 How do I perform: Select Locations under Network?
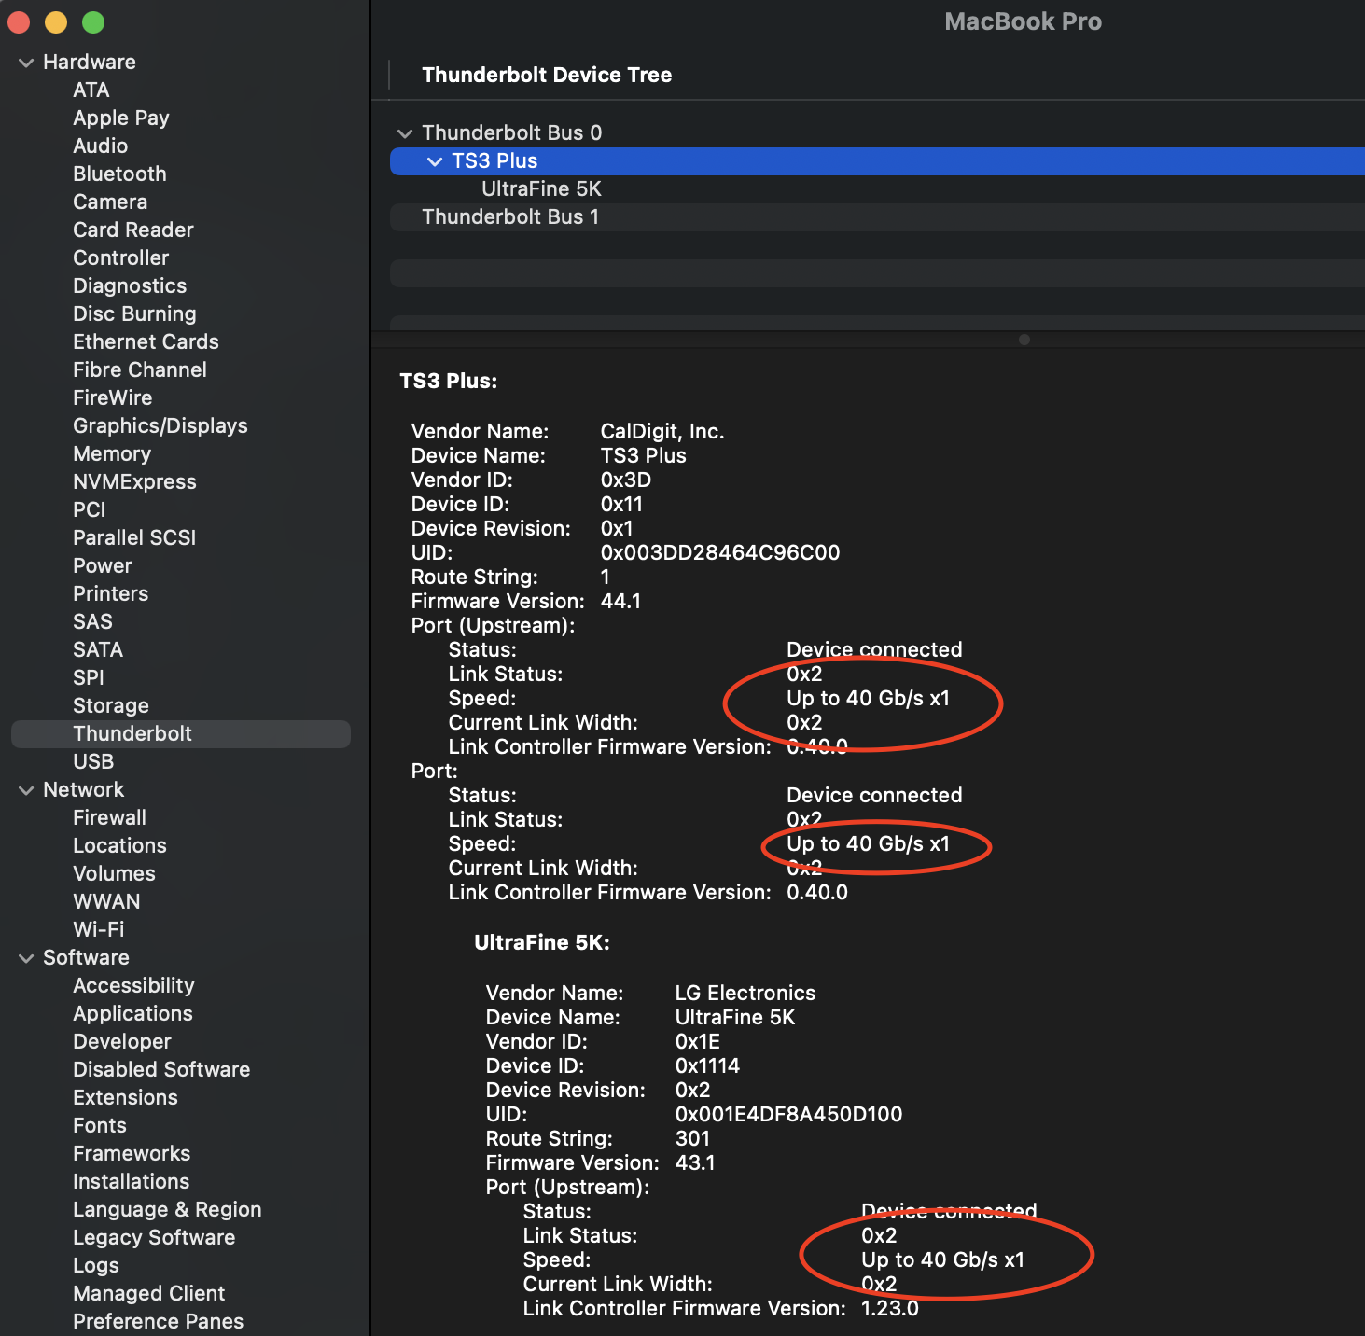click(x=120, y=845)
